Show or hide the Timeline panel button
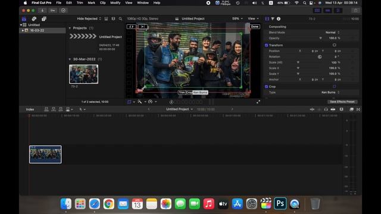This screenshot has height=214, width=381. (x=327, y=11)
